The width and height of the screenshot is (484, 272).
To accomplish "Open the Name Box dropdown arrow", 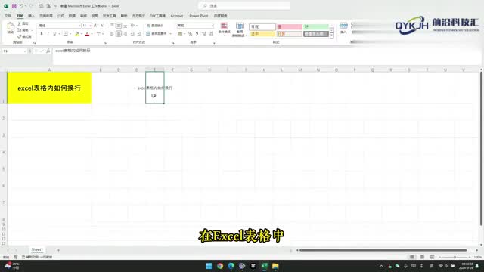I will click(x=25, y=51).
